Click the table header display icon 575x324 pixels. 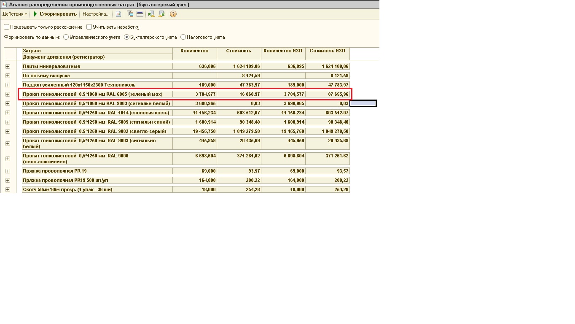tap(140, 14)
